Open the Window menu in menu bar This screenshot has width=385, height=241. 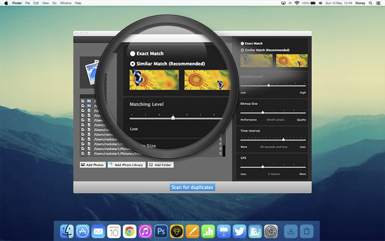66,3
